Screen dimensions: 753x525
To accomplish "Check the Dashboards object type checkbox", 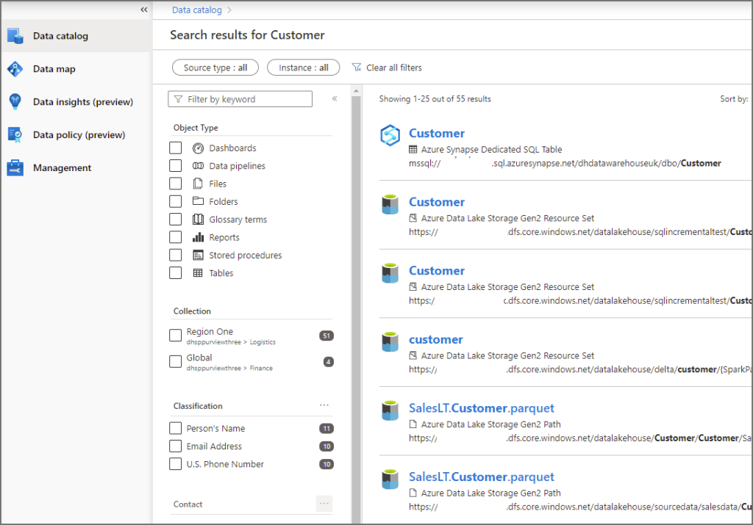I will pos(175,148).
